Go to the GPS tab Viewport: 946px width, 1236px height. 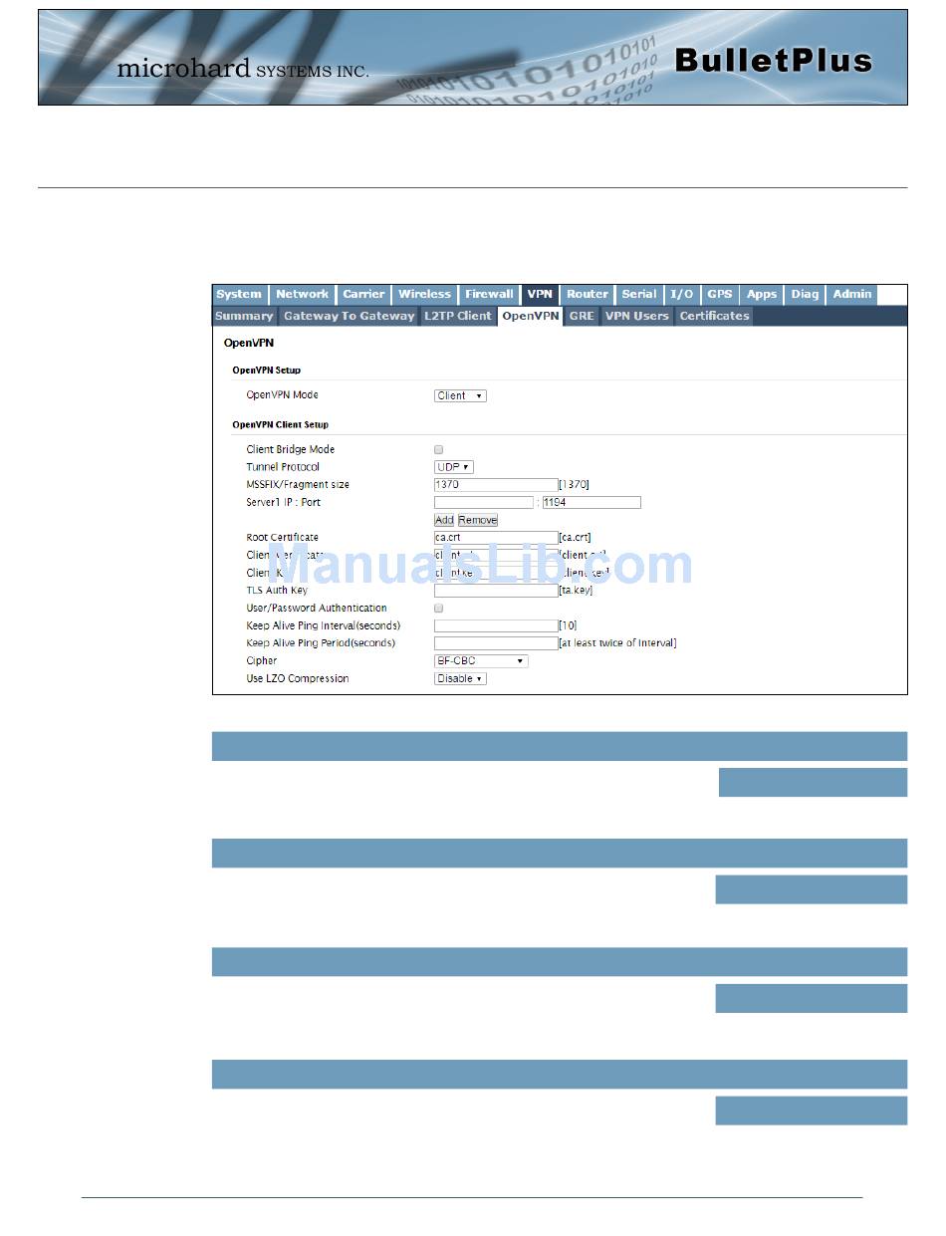(x=720, y=295)
